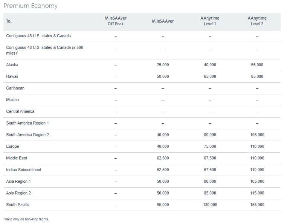Click Asia Region 2 Level 2 value 115,000
The height and width of the screenshot is (223, 287).
pyautogui.click(x=257, y=193)
